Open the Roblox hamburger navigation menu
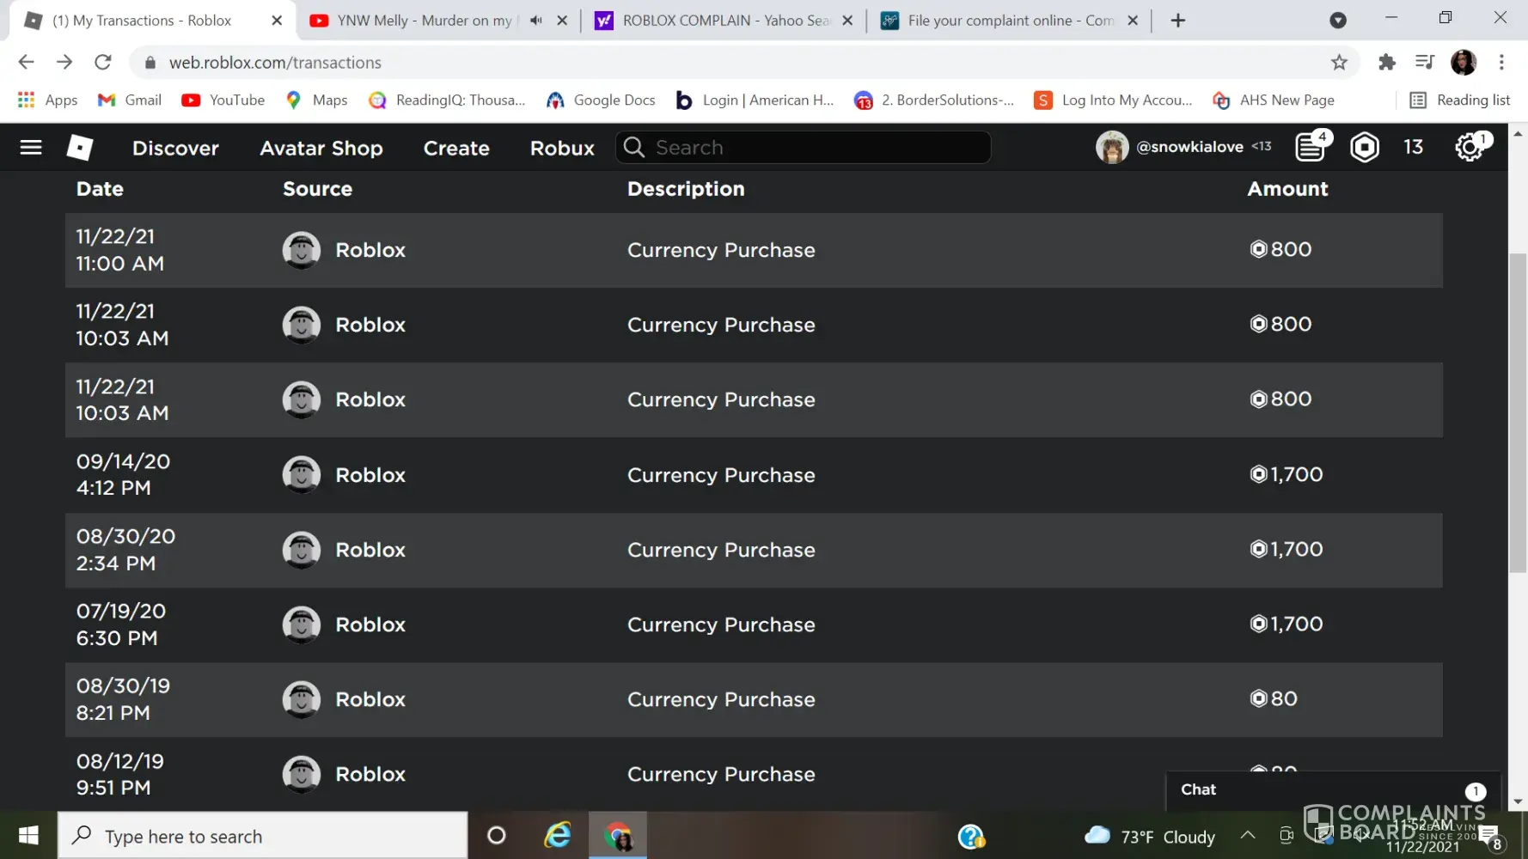1528x859 pixels. pyautogui.click(x=31, y=148)
